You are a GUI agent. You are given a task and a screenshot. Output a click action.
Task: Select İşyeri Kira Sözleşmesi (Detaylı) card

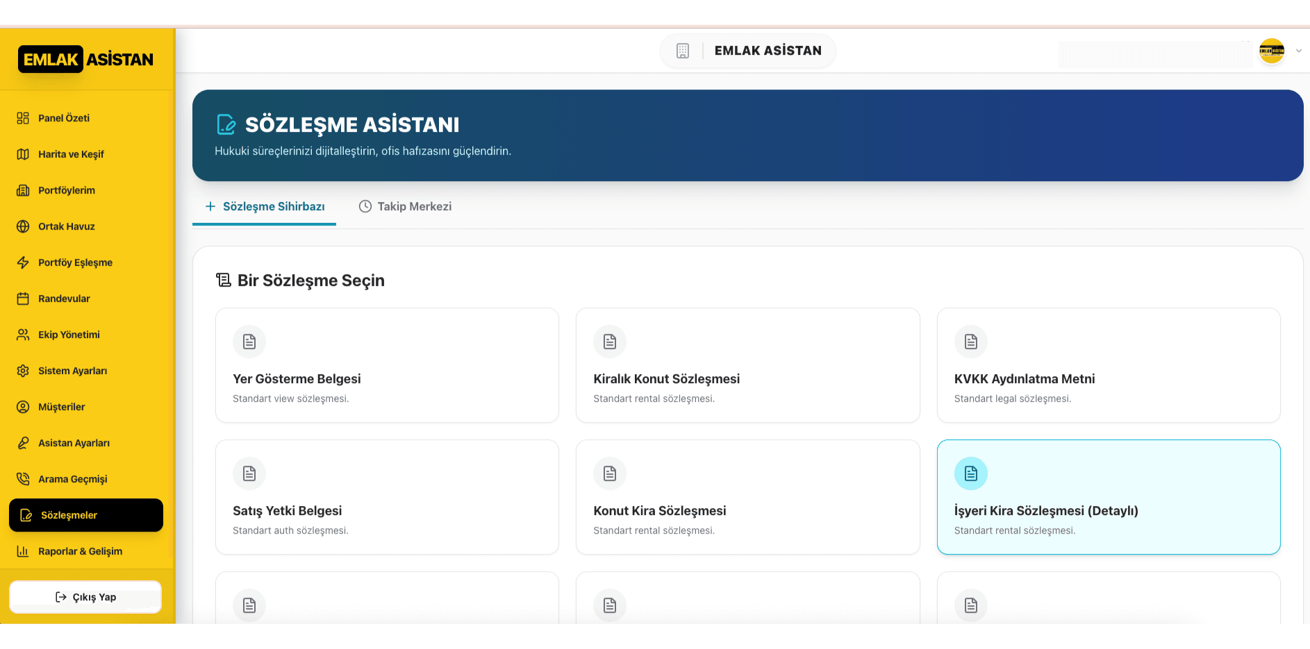tap(1108, 497)
